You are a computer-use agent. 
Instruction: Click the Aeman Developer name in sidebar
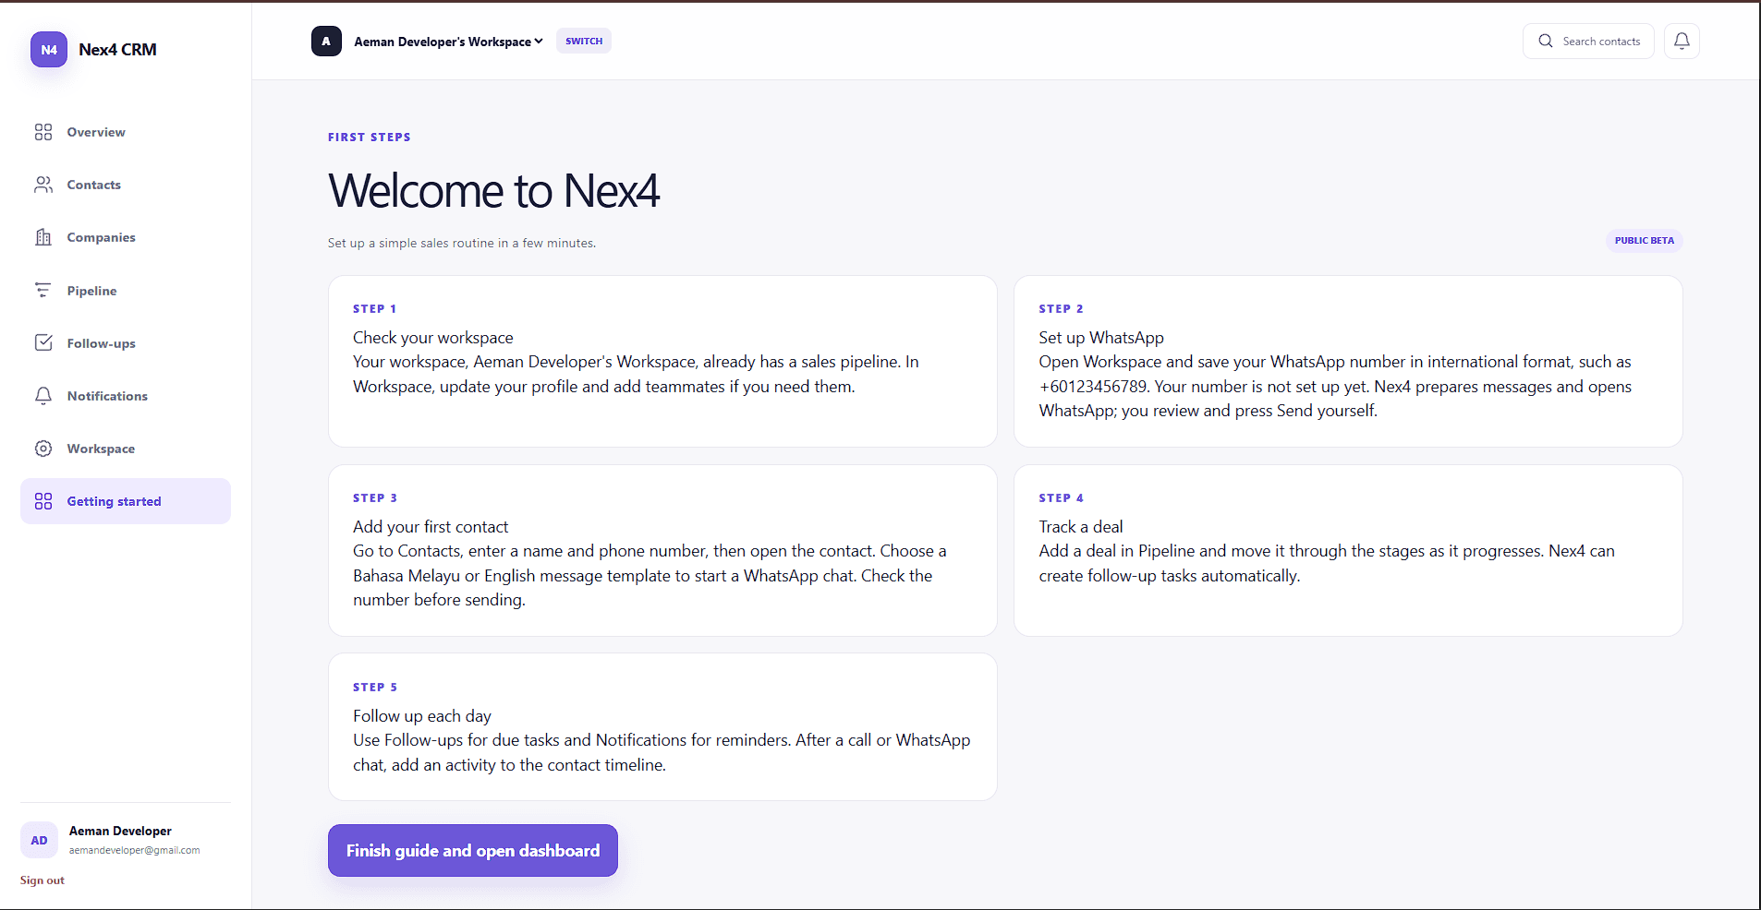pos(120,831)
